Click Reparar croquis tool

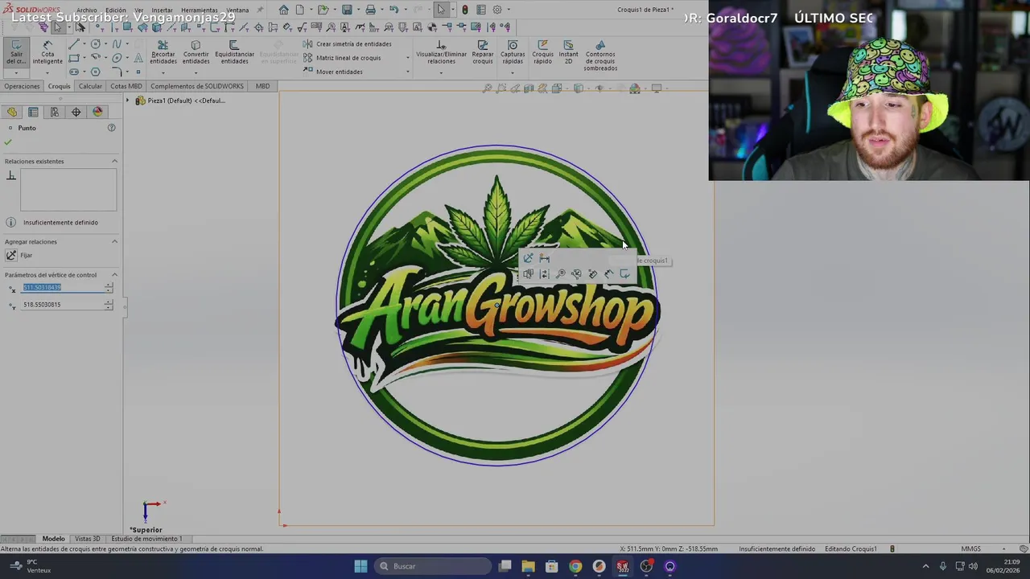pyautogui.click(x=483, y=52)
